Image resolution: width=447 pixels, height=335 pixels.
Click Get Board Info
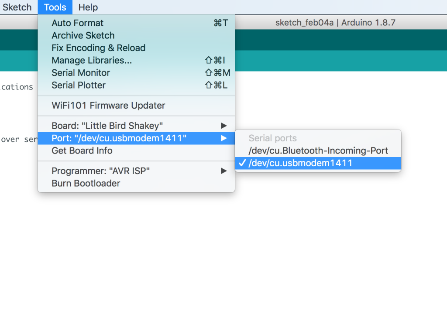(136, 150)
